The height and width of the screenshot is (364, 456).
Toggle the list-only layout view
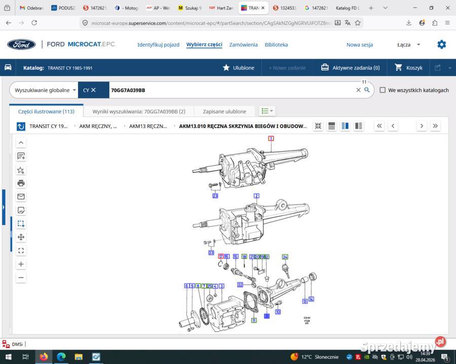click(x=331, y=126)
